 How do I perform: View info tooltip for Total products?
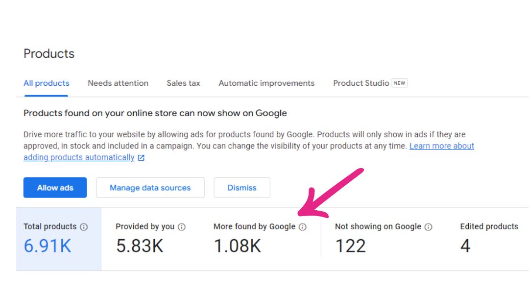(84, 227)
